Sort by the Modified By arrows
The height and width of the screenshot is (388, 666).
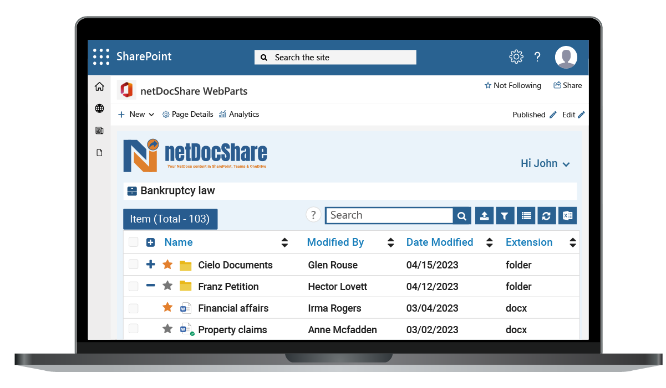point(391,242)
